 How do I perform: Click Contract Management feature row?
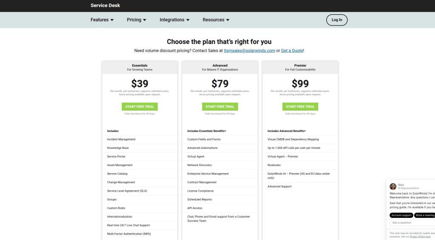pos(220,182)
